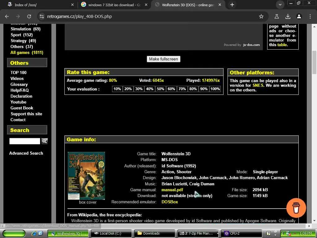Open Others (37) category

pos(22,46)
